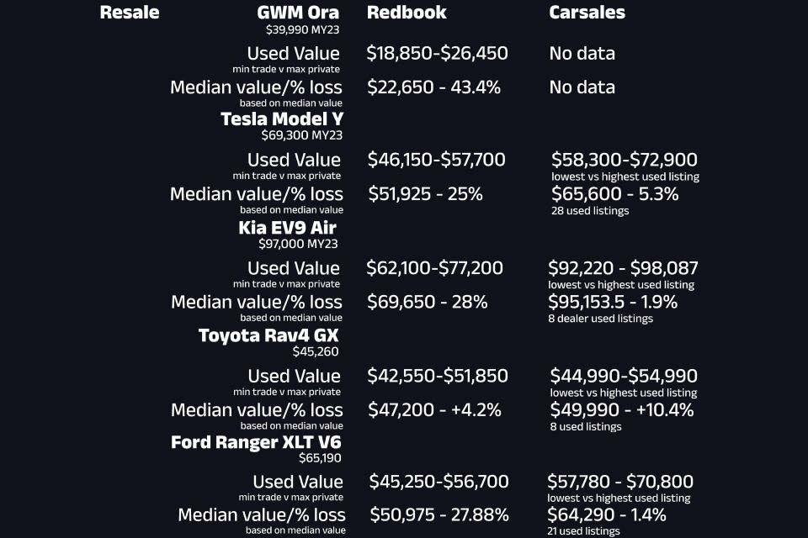The width and height of the screenshot is (808, 538).
Task: Click the $49,990 - +10.4% figure
Action: click(621, 410)
